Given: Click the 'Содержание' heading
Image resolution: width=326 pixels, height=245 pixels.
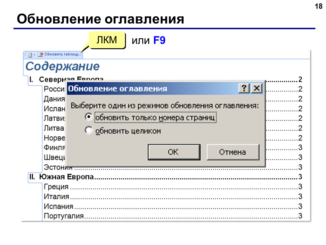Looking at the screenshot, I should [62, 66].
